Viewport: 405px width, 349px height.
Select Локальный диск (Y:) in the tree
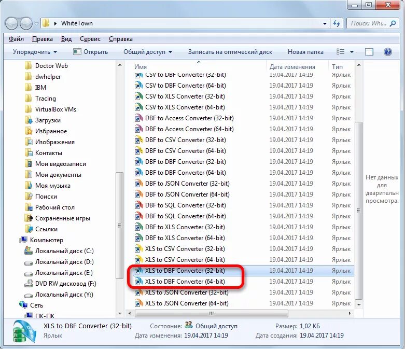pos(64,294)
